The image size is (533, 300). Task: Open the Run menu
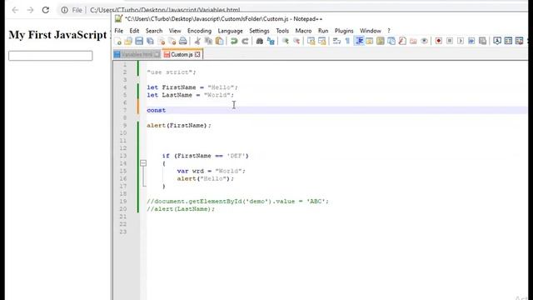323,31
